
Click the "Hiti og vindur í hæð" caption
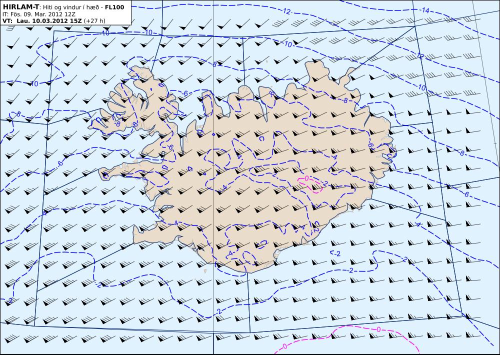click(x=71, y=7)
